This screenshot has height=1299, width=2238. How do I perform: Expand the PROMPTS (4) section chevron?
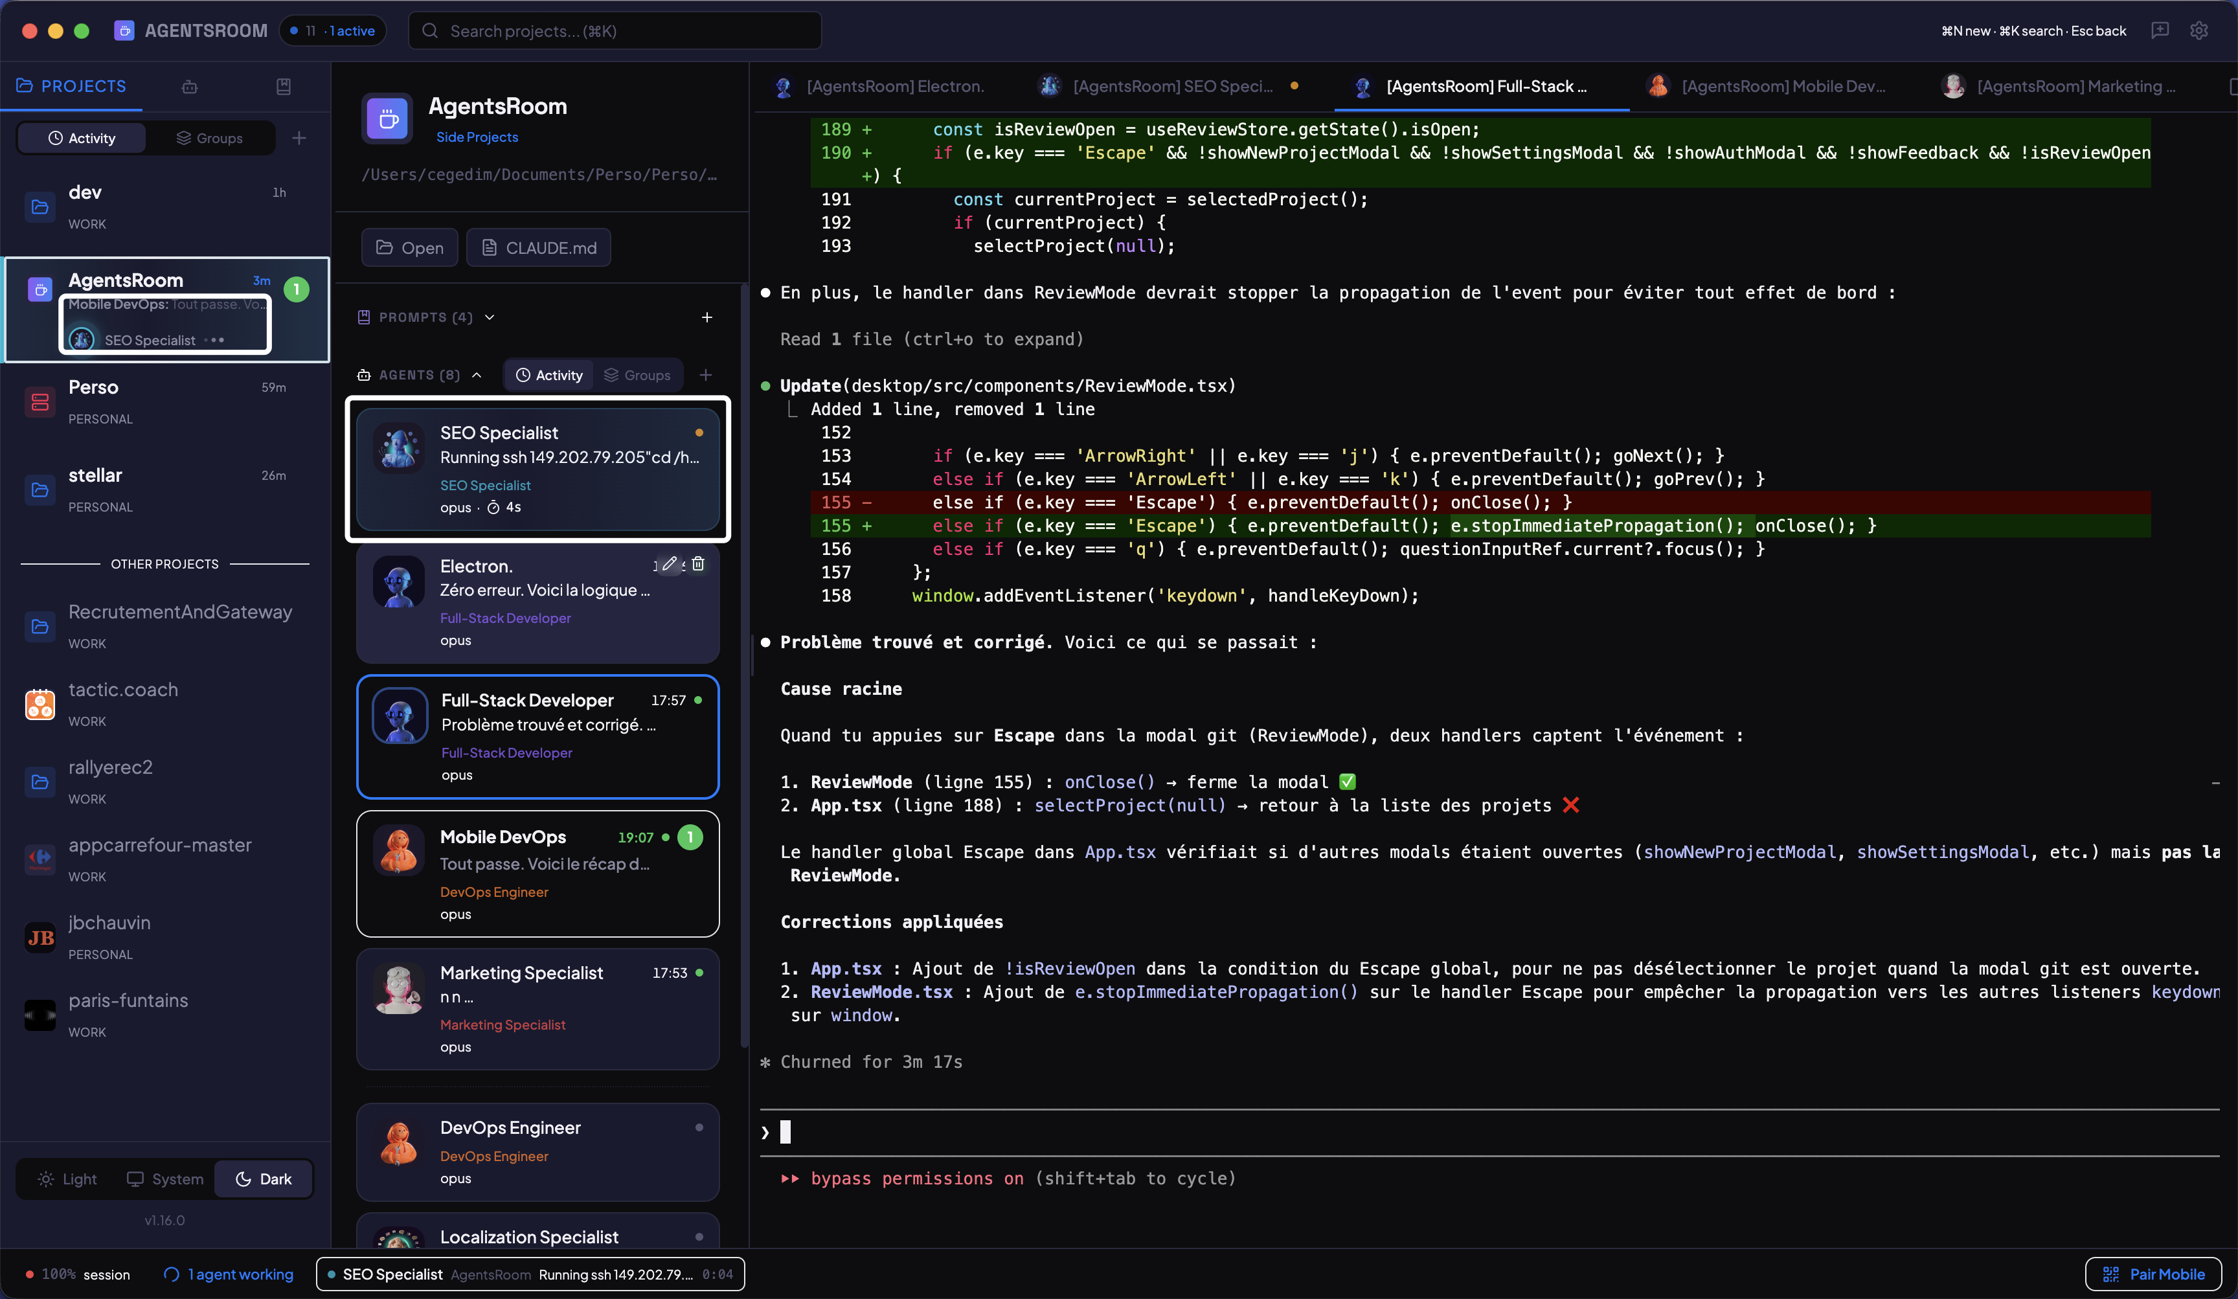[490, 317]
